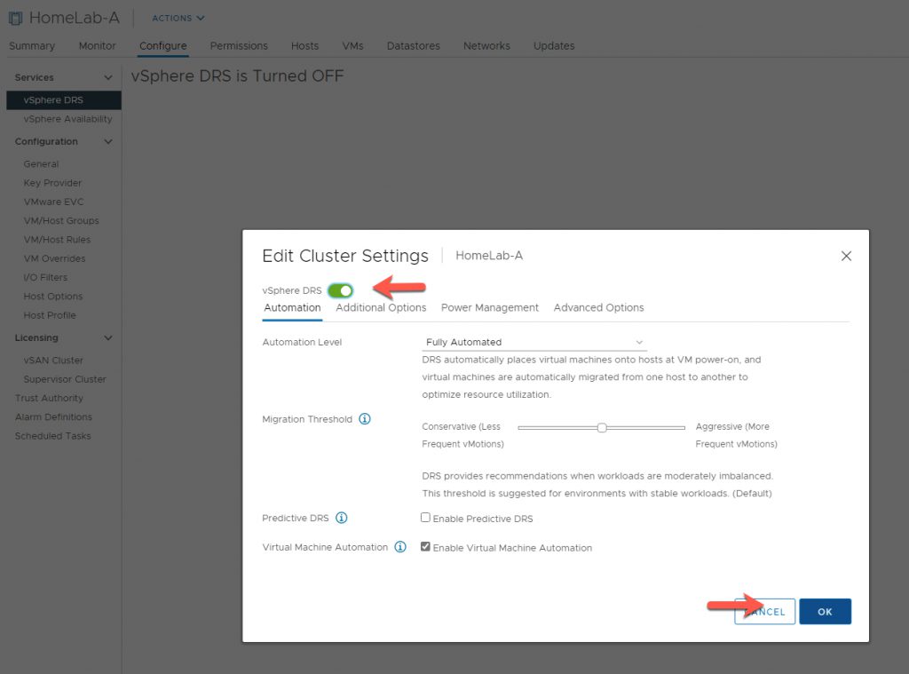Switch to the Additional Options tab

381,307
